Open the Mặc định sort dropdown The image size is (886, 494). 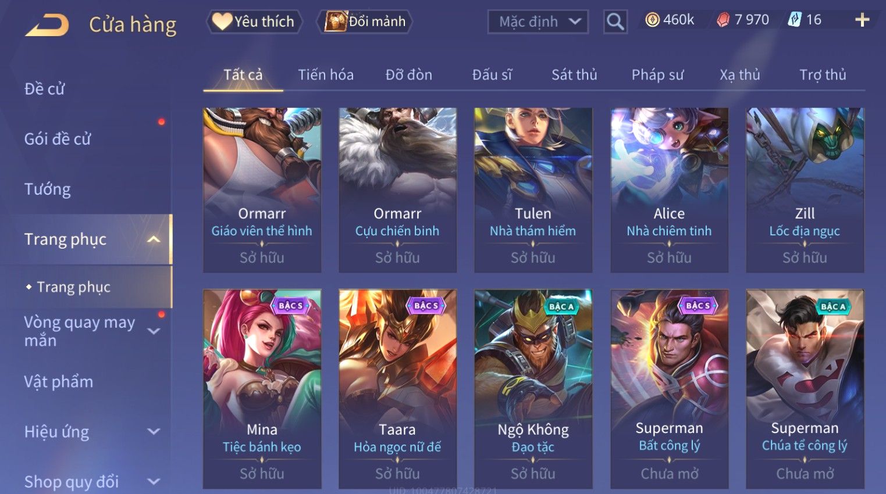[538, 22]
